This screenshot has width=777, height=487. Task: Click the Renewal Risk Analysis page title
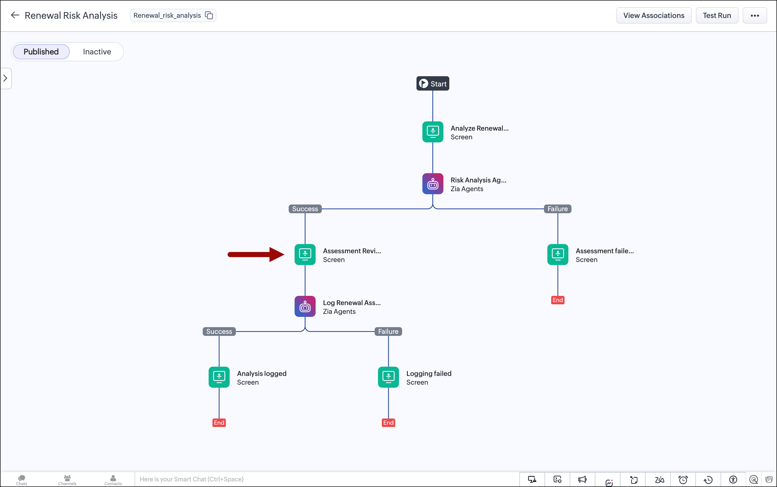tap(71, 15)
